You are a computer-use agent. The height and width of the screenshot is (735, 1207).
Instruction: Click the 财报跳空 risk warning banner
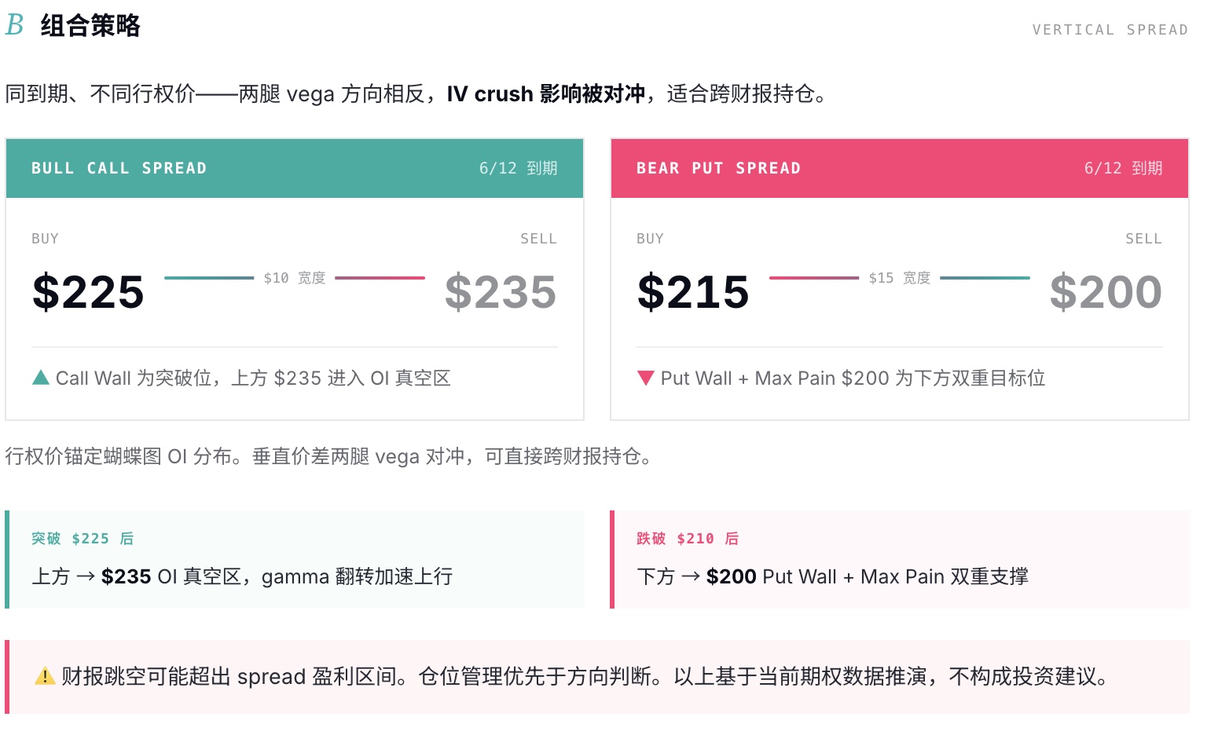[x=597, y=677]
